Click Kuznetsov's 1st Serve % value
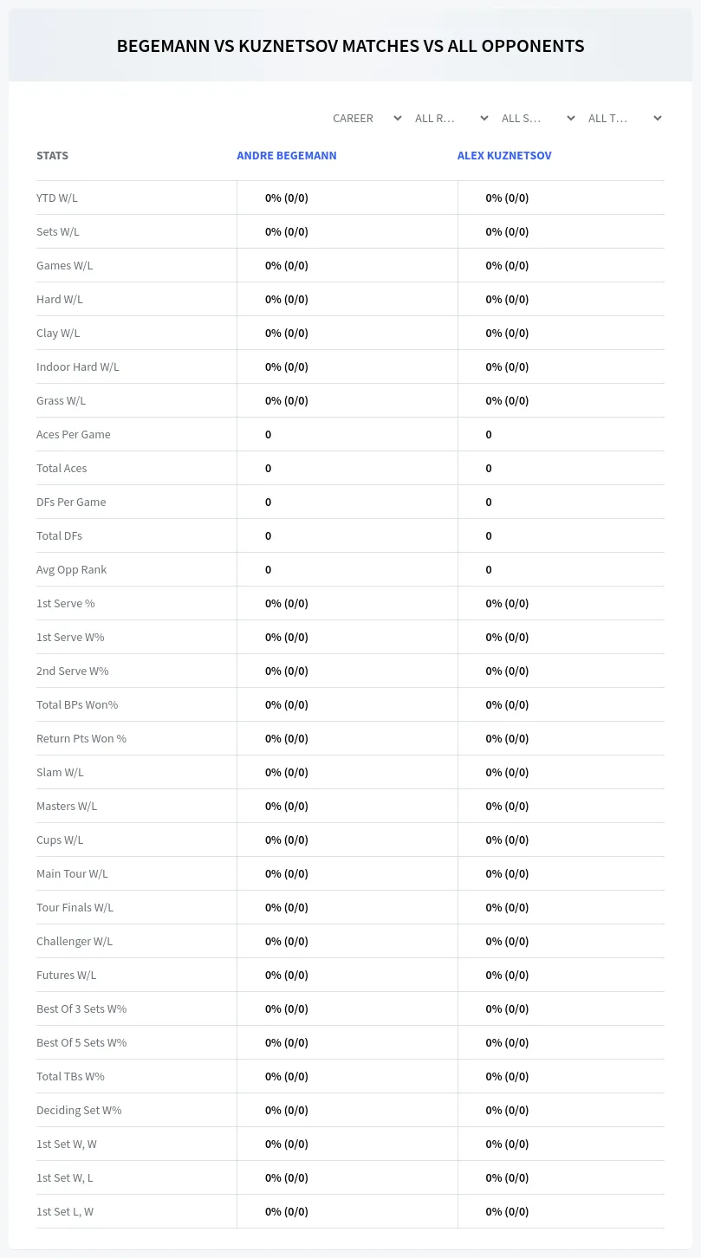This screenshot has height=1258, width=701. coord(507,603)
